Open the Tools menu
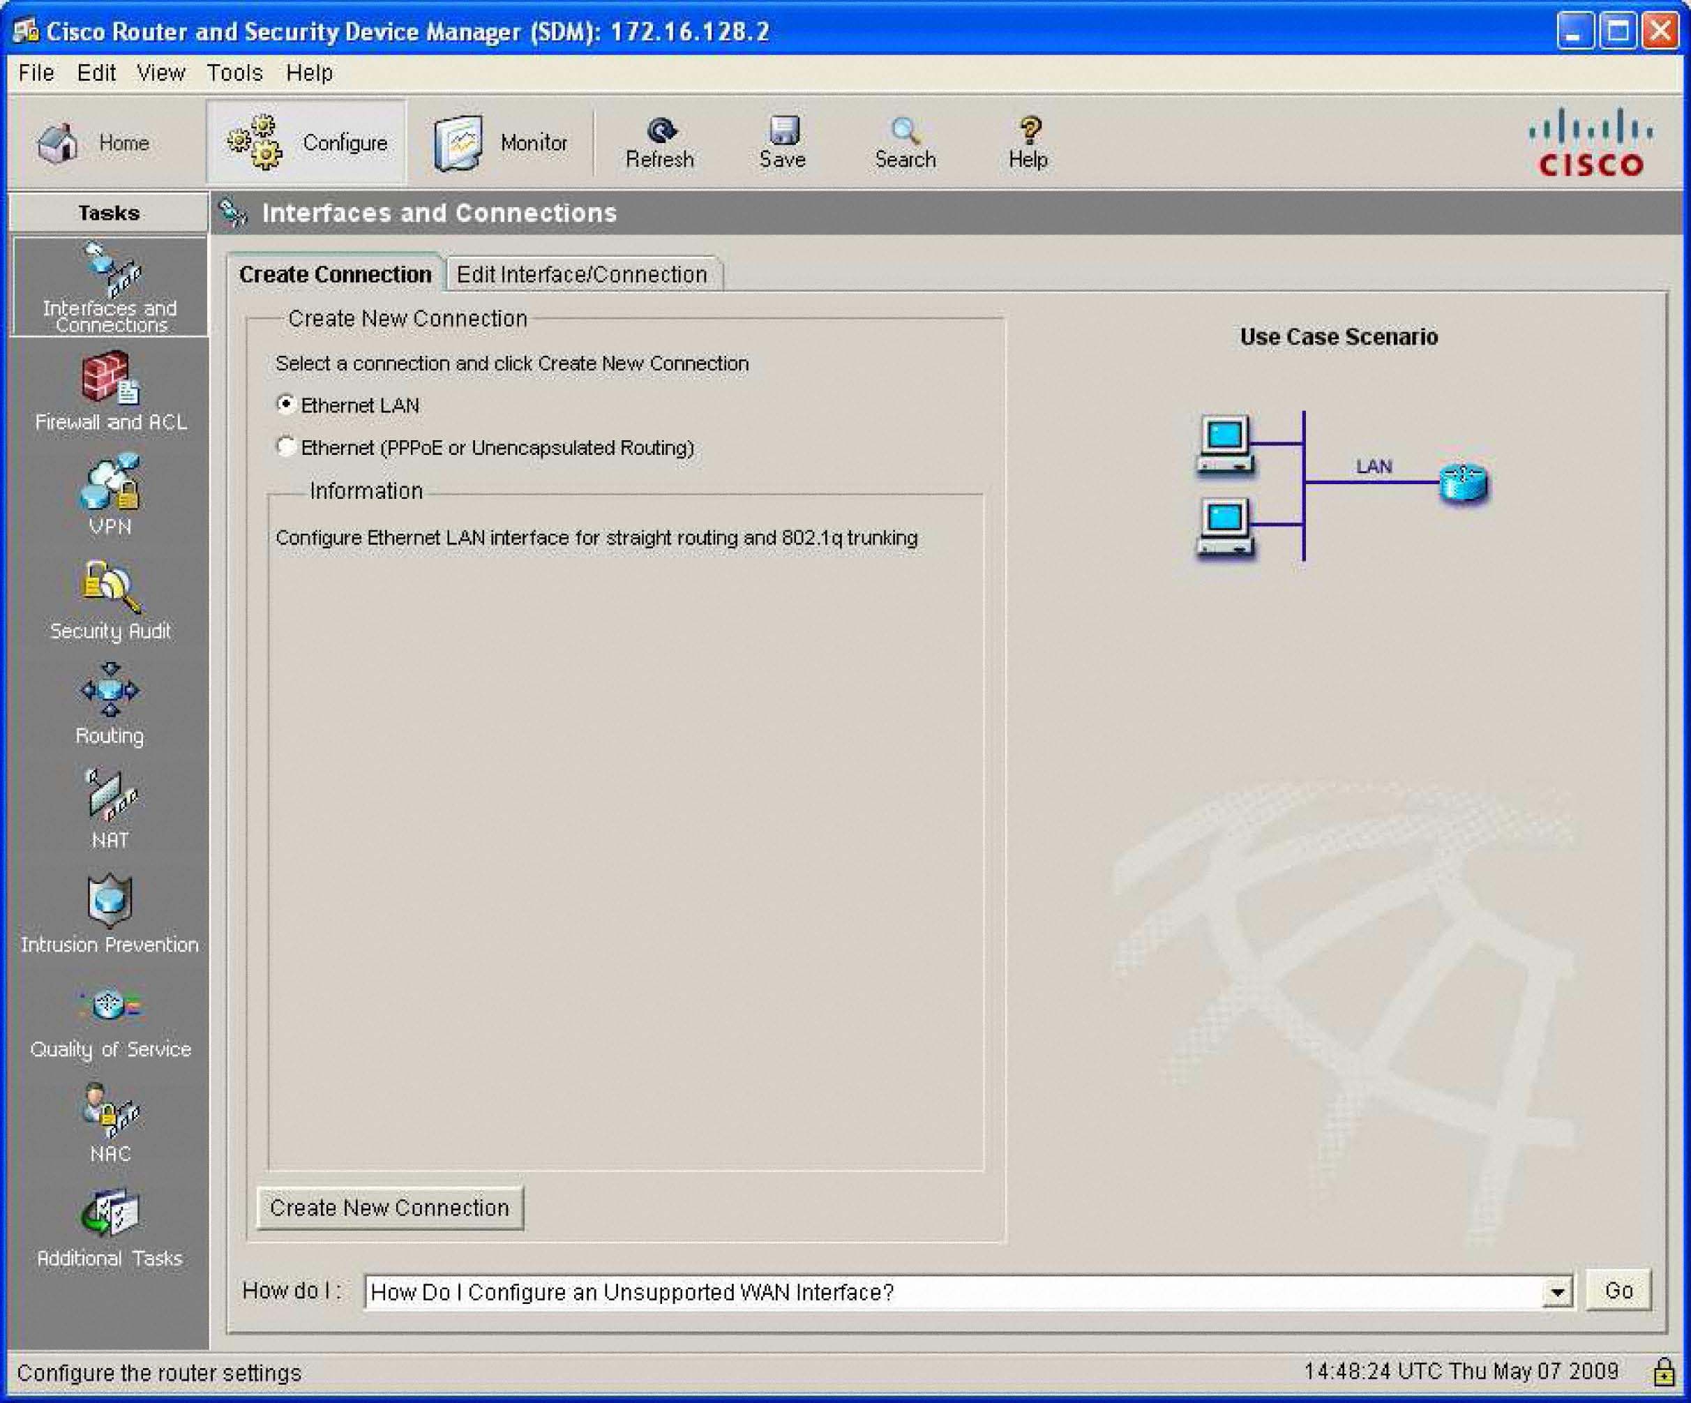The height and width of the screenshot is (1403, 1691). click(x=234, y=73)
